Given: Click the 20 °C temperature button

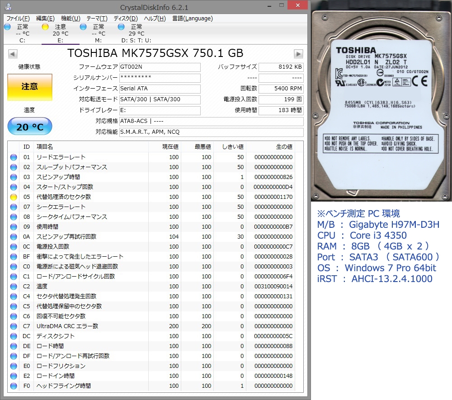Looking at the screenshot, I should 30,127.
